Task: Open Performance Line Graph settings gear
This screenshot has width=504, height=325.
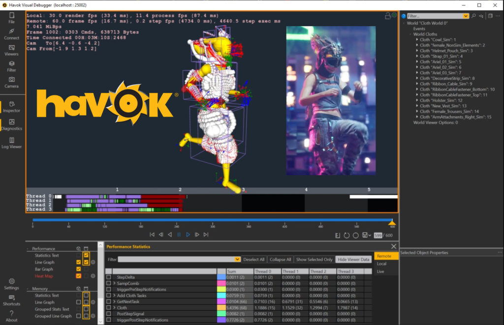Action: (93, 262)
